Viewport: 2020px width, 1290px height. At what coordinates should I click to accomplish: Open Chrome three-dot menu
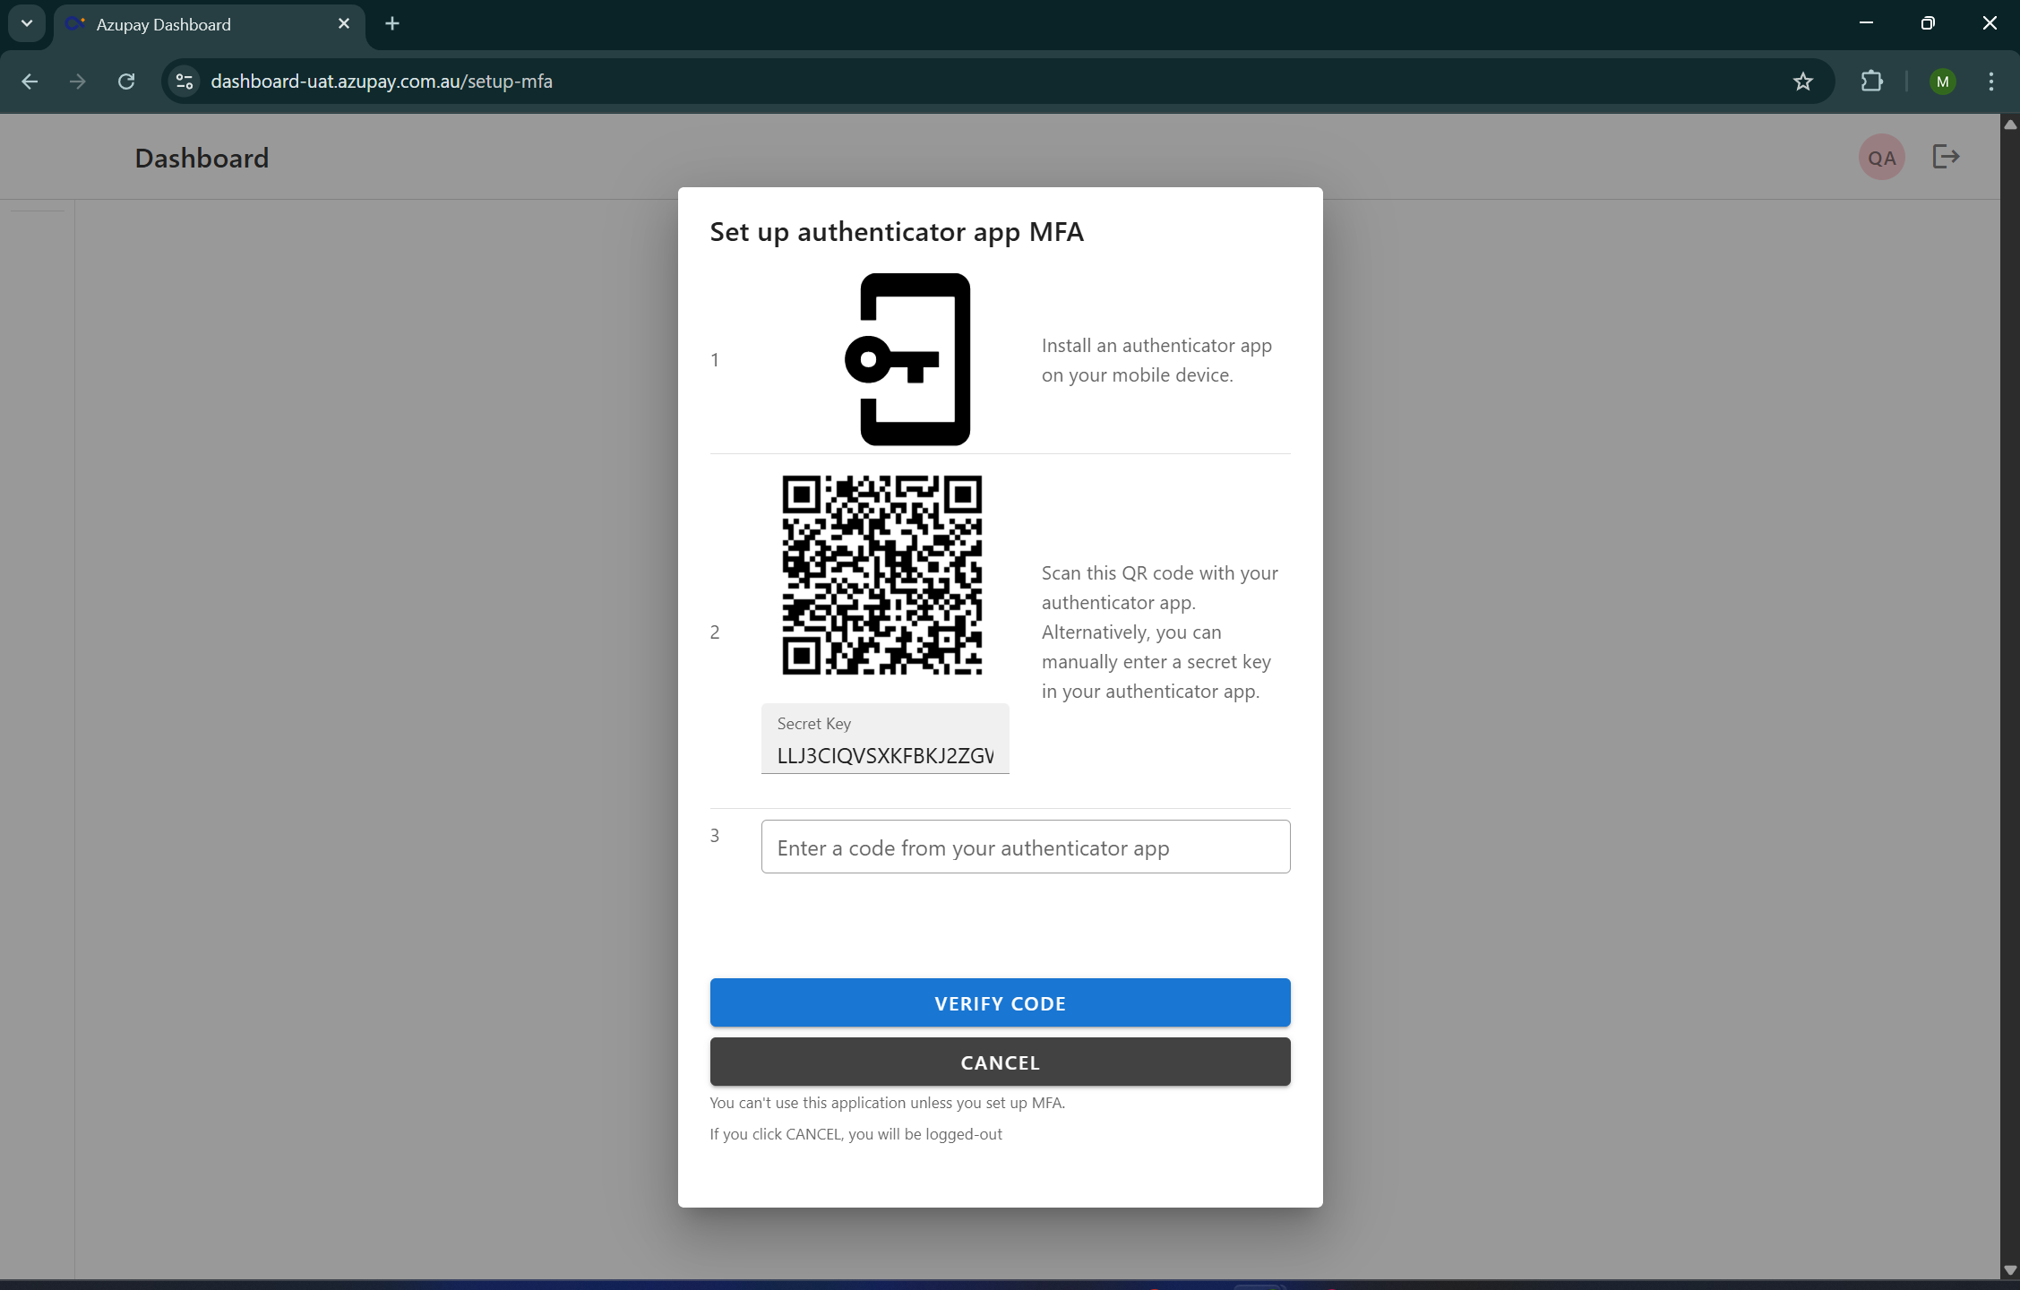coord(1991,82)
